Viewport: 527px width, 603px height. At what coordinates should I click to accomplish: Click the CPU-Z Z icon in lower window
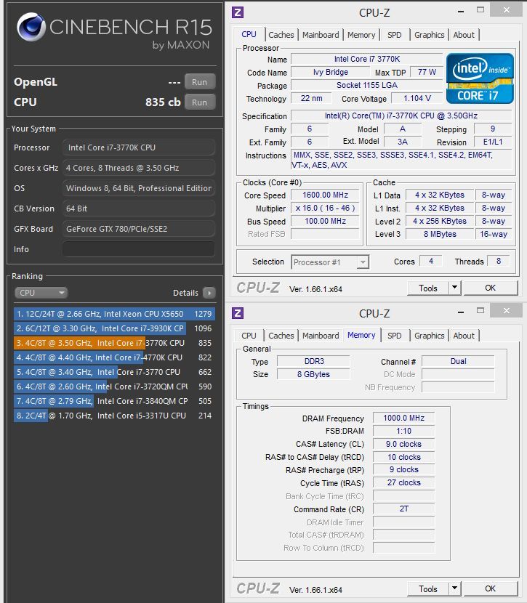click(x=238, y=313)
